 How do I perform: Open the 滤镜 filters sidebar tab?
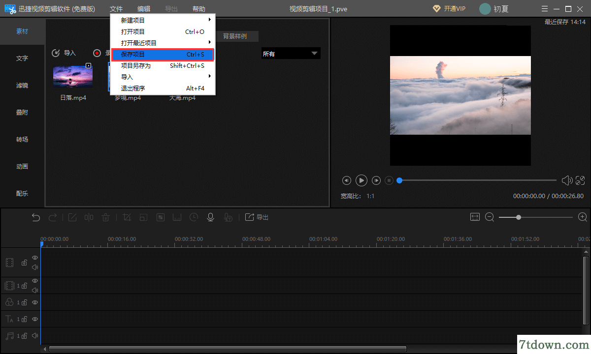22,85
